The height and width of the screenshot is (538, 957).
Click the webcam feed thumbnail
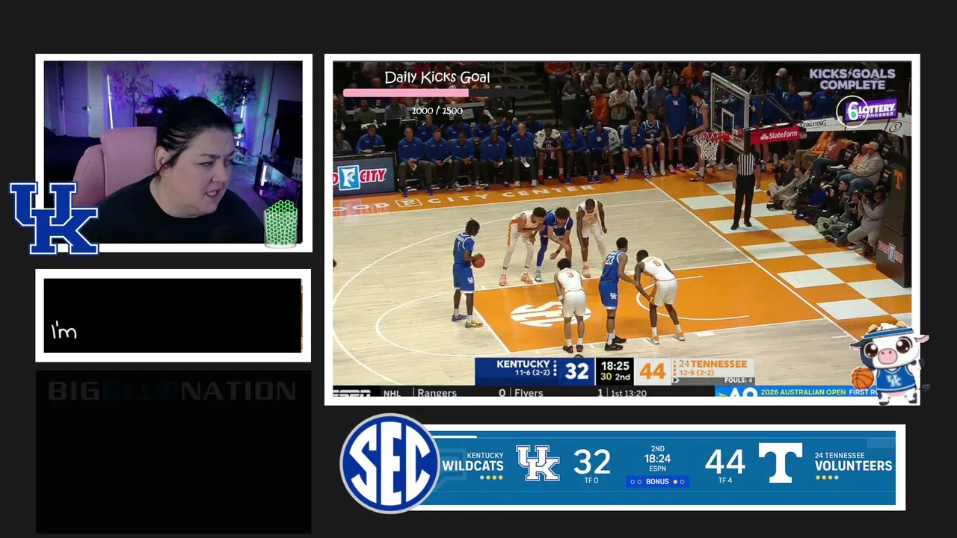pyautogui.click(x=173, y=152)
